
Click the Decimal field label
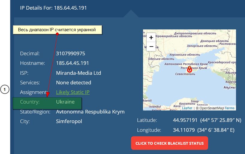(30, 53)
